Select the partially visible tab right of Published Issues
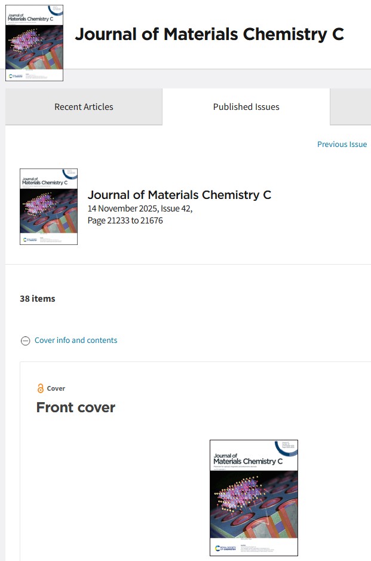371x561 pixels. [x=351, y=106]
